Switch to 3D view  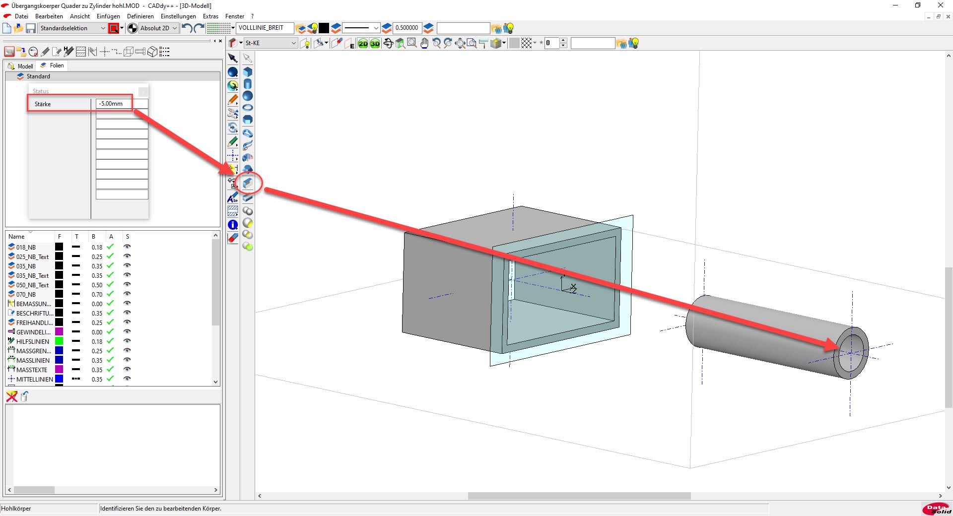tap(375, 44)
